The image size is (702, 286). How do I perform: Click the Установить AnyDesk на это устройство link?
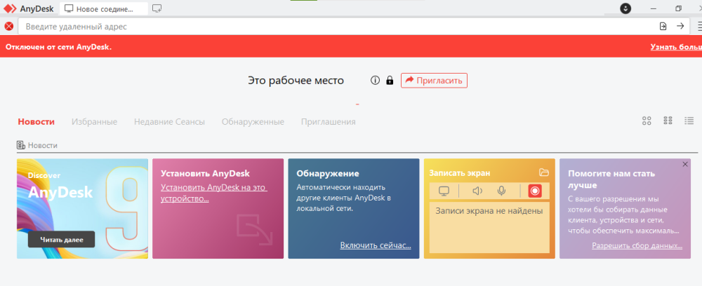pos(214,193)
